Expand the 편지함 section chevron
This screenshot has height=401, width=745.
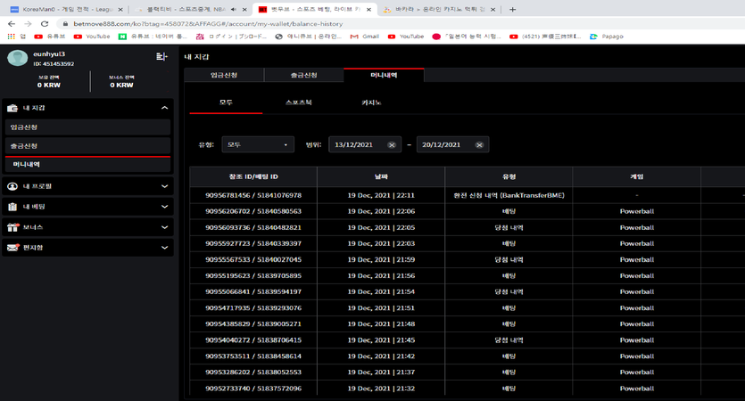[x=164, y=247]
